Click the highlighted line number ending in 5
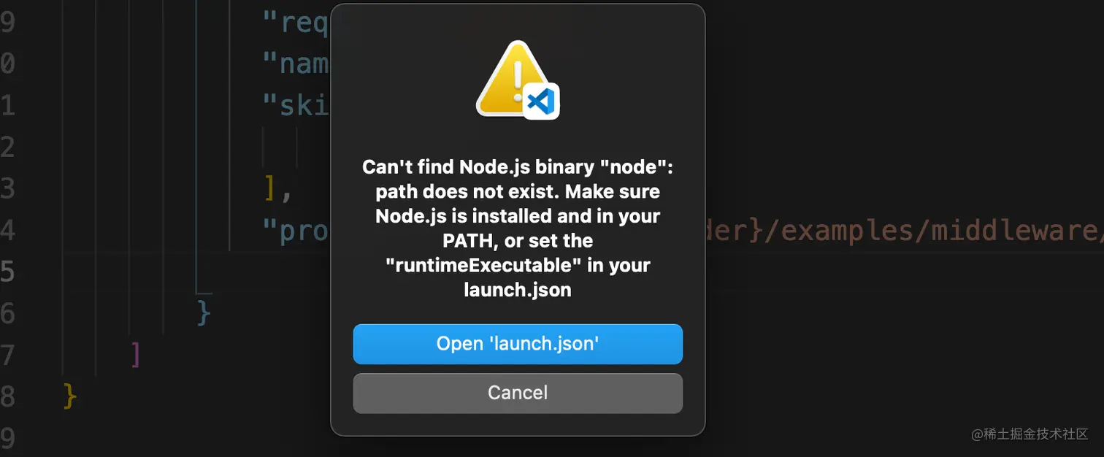Image resolution: width=1104 pixels, height=457 pixels. [7, 272]
